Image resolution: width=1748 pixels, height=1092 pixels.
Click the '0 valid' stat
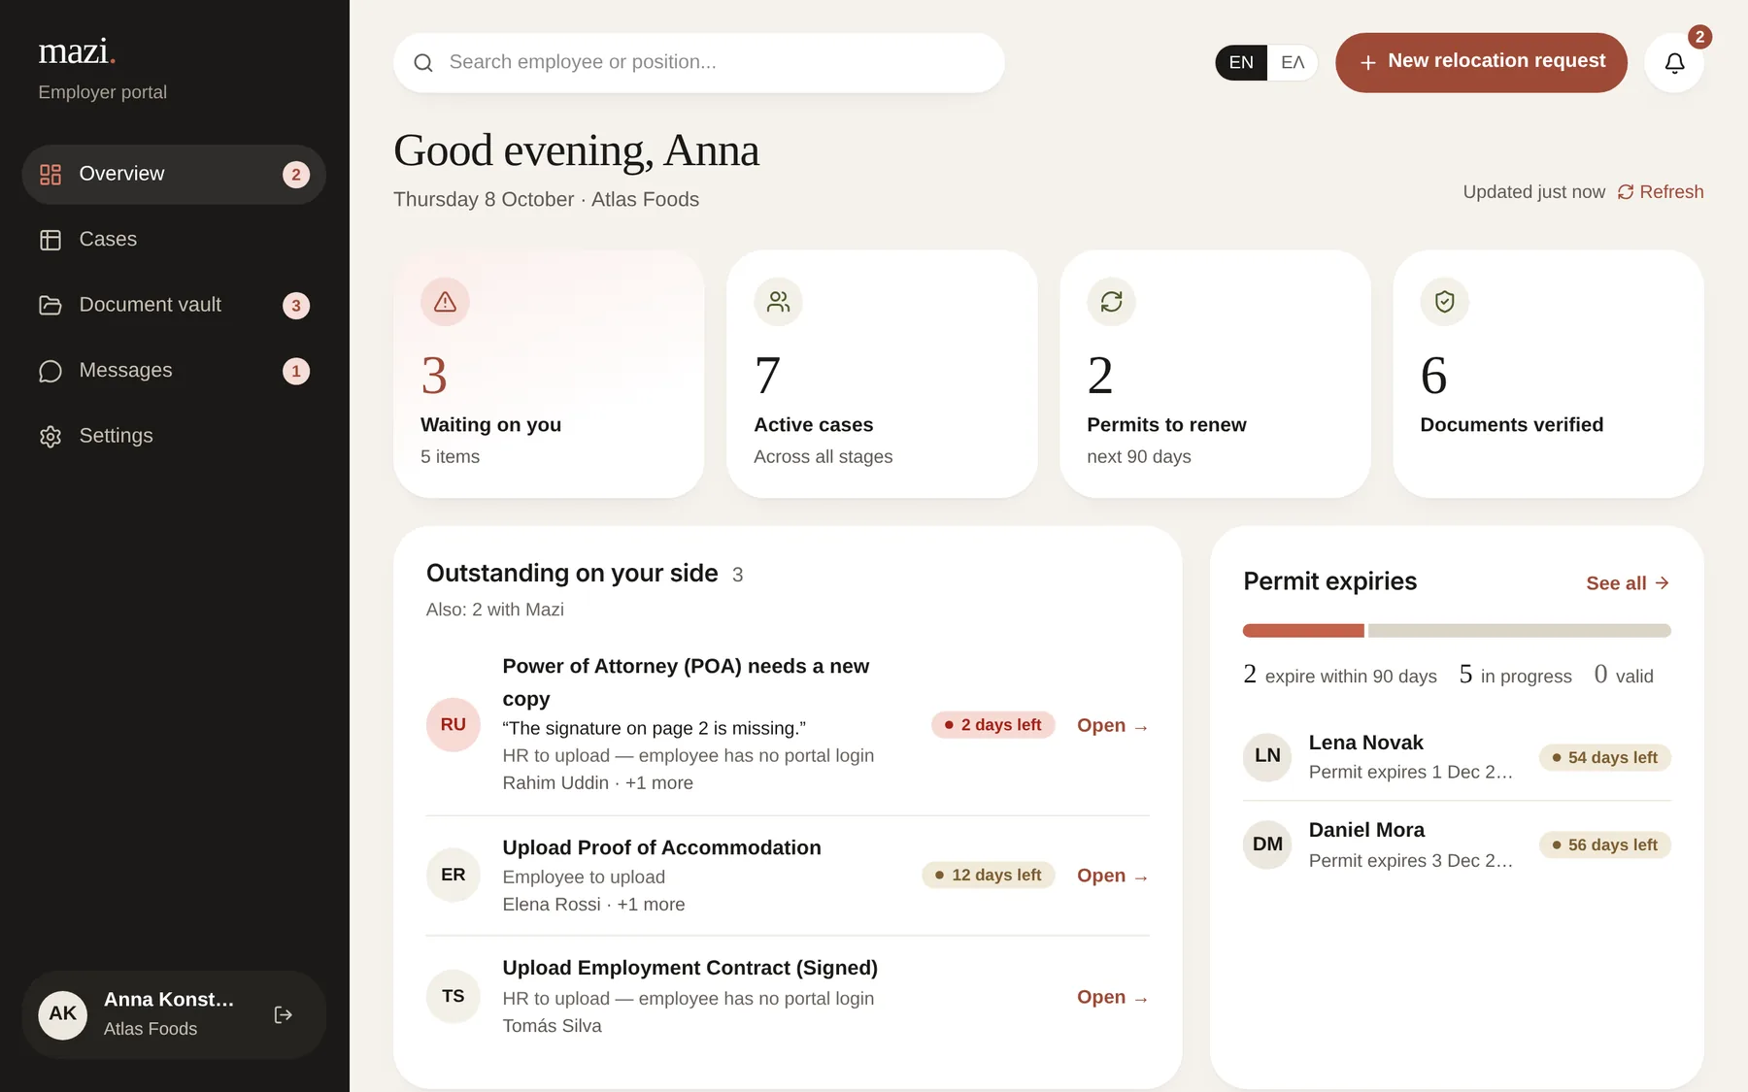(1624, 675)
